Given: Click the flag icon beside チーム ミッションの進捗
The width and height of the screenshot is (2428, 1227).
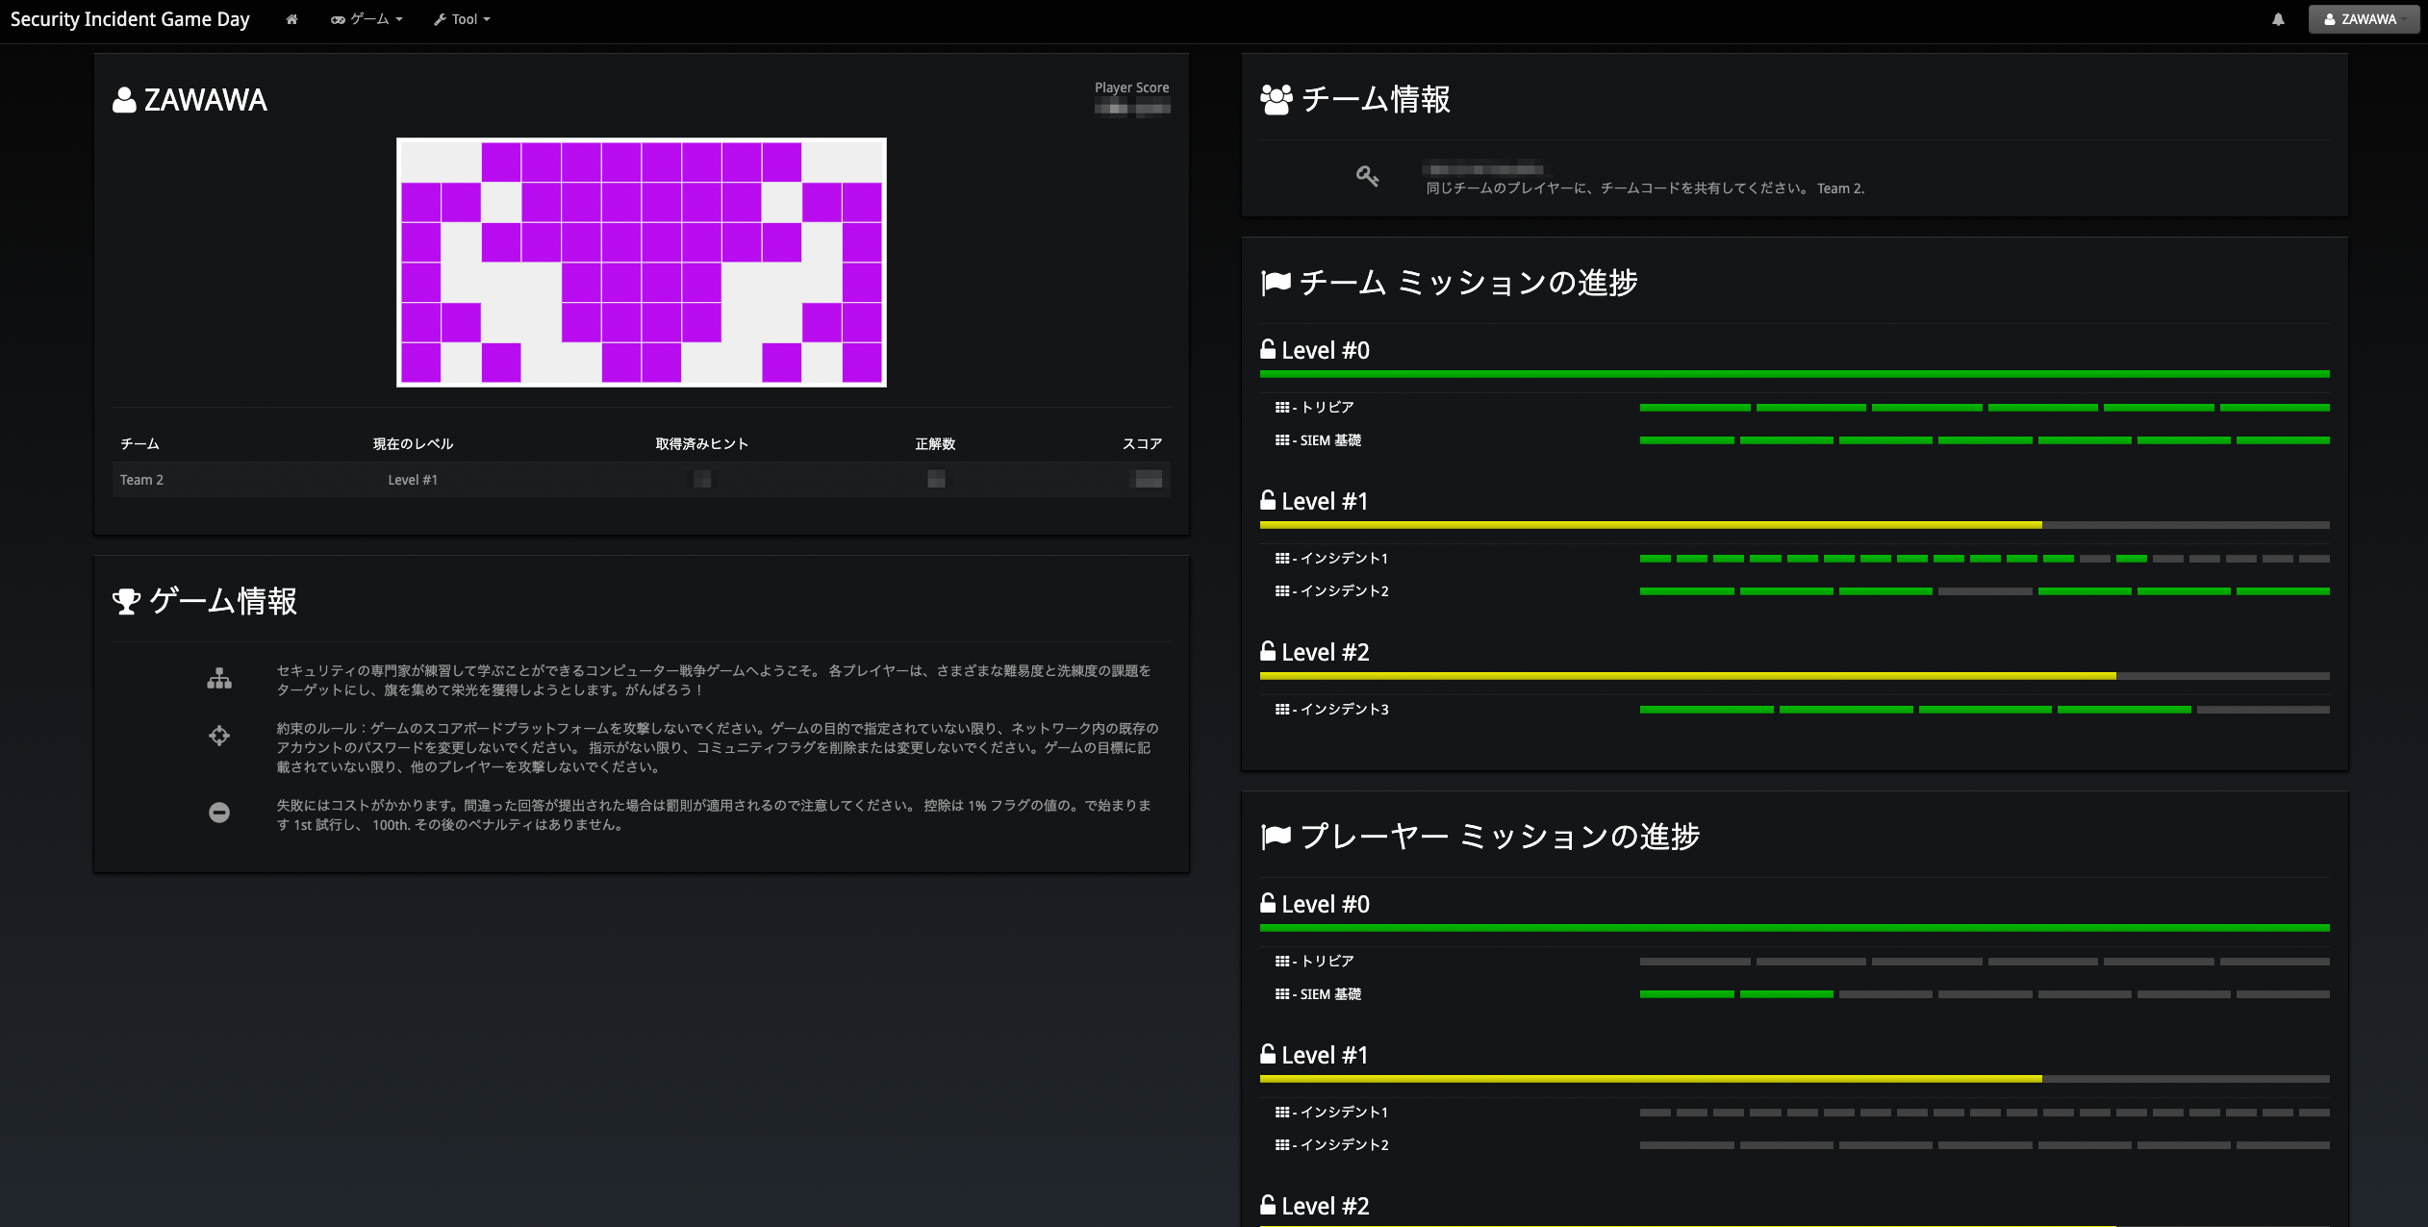Looking at the screenshot, I should tap(1277, 283).
